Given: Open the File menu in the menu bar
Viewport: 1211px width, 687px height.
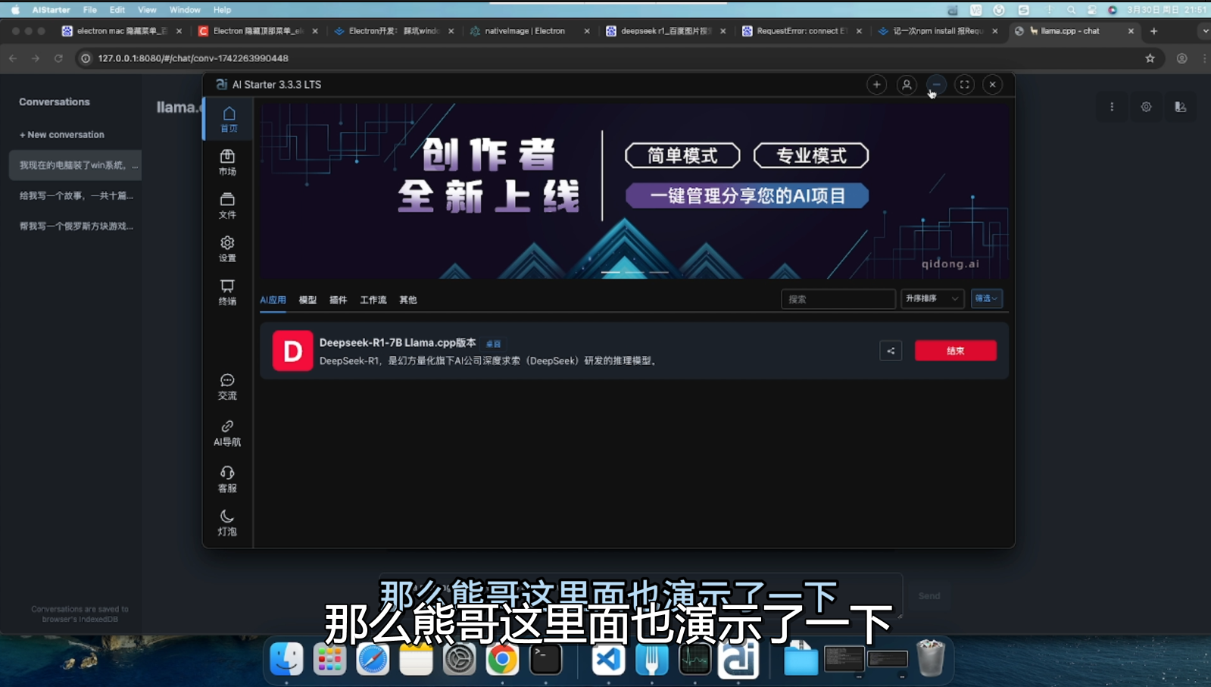Looking at the screenshot, I should pos(89,10).
